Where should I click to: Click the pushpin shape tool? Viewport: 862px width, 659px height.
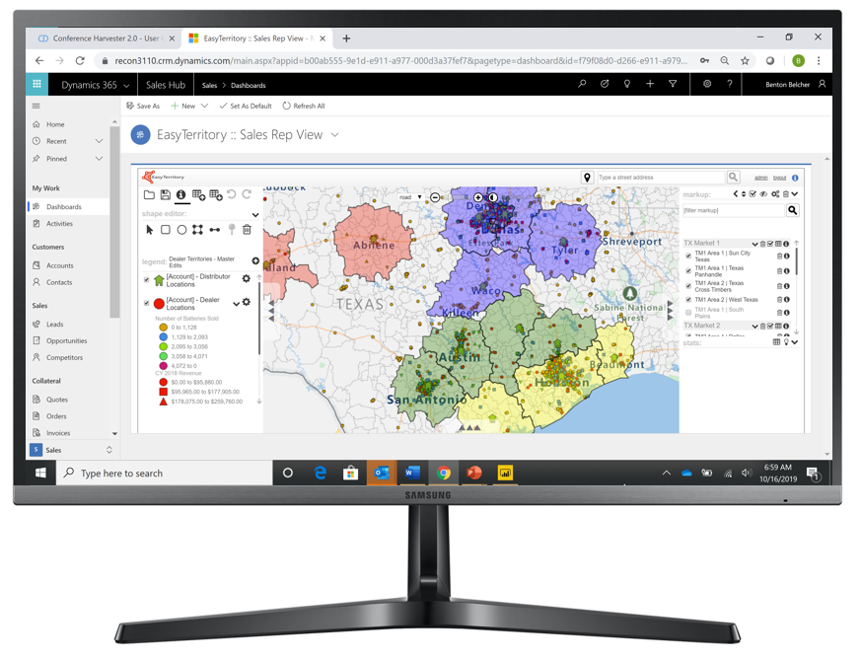(x=232, y=230)
